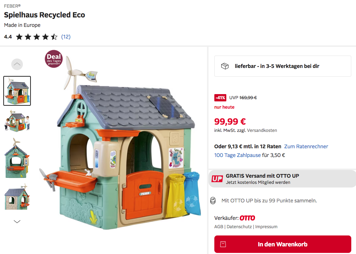Viewport: 356px width, 254px height.
Task: Click the OTTO seller logo
Action: click(247, 218)
